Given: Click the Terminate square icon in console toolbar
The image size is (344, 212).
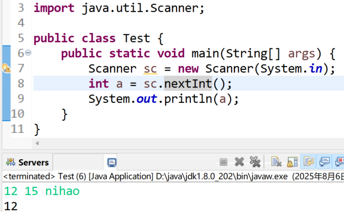Looking at the screenshot, I should pos(223,162).
